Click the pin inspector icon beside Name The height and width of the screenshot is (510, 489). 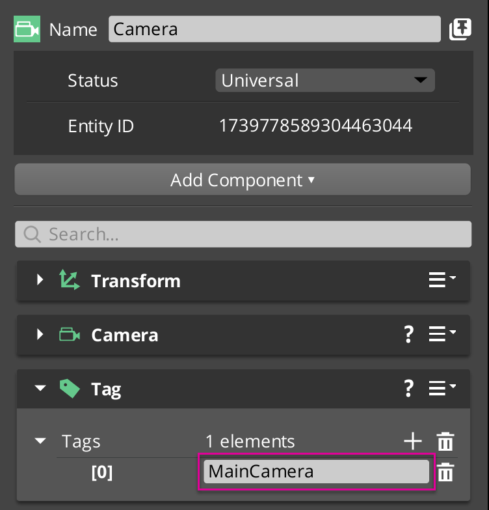pyautogui.click(x=460, y=29)
